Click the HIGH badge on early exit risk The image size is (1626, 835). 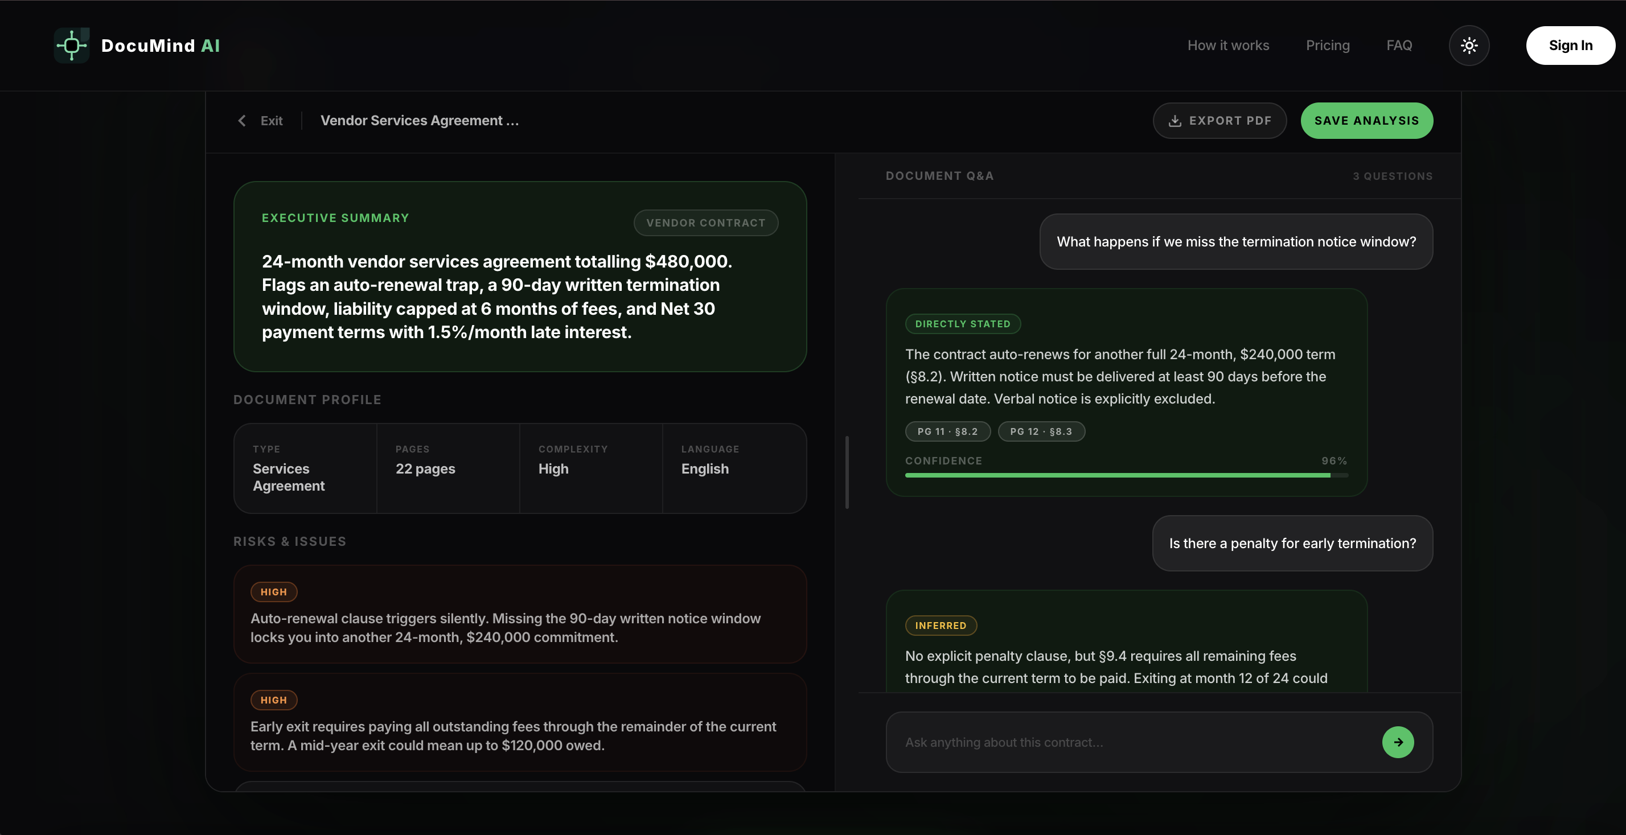click(x=273, y=700)
